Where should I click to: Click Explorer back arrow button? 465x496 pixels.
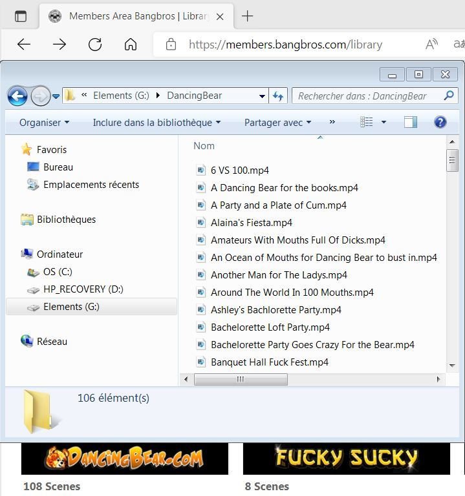pos(17,96)
